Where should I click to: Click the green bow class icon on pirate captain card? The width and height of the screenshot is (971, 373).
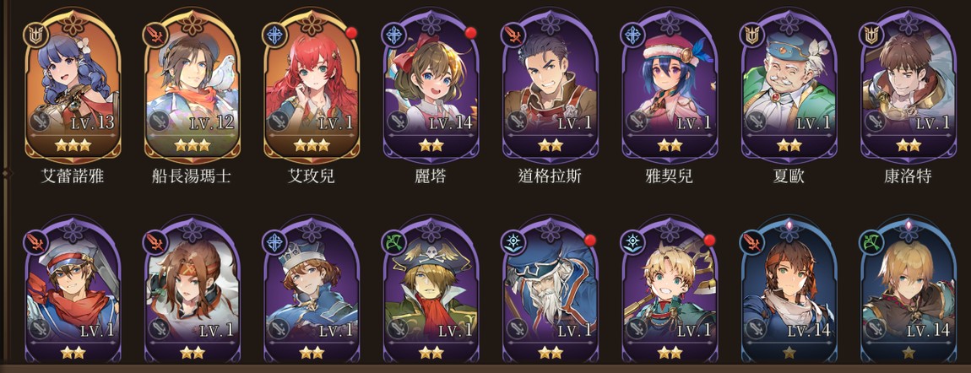(393, 242)
